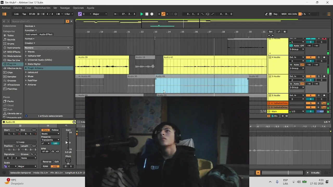The width and height of the screenshot is (333, 187).
Task: Toggle the Punch-Out switch
Action: pyautogui.click(x=213, y=14)
